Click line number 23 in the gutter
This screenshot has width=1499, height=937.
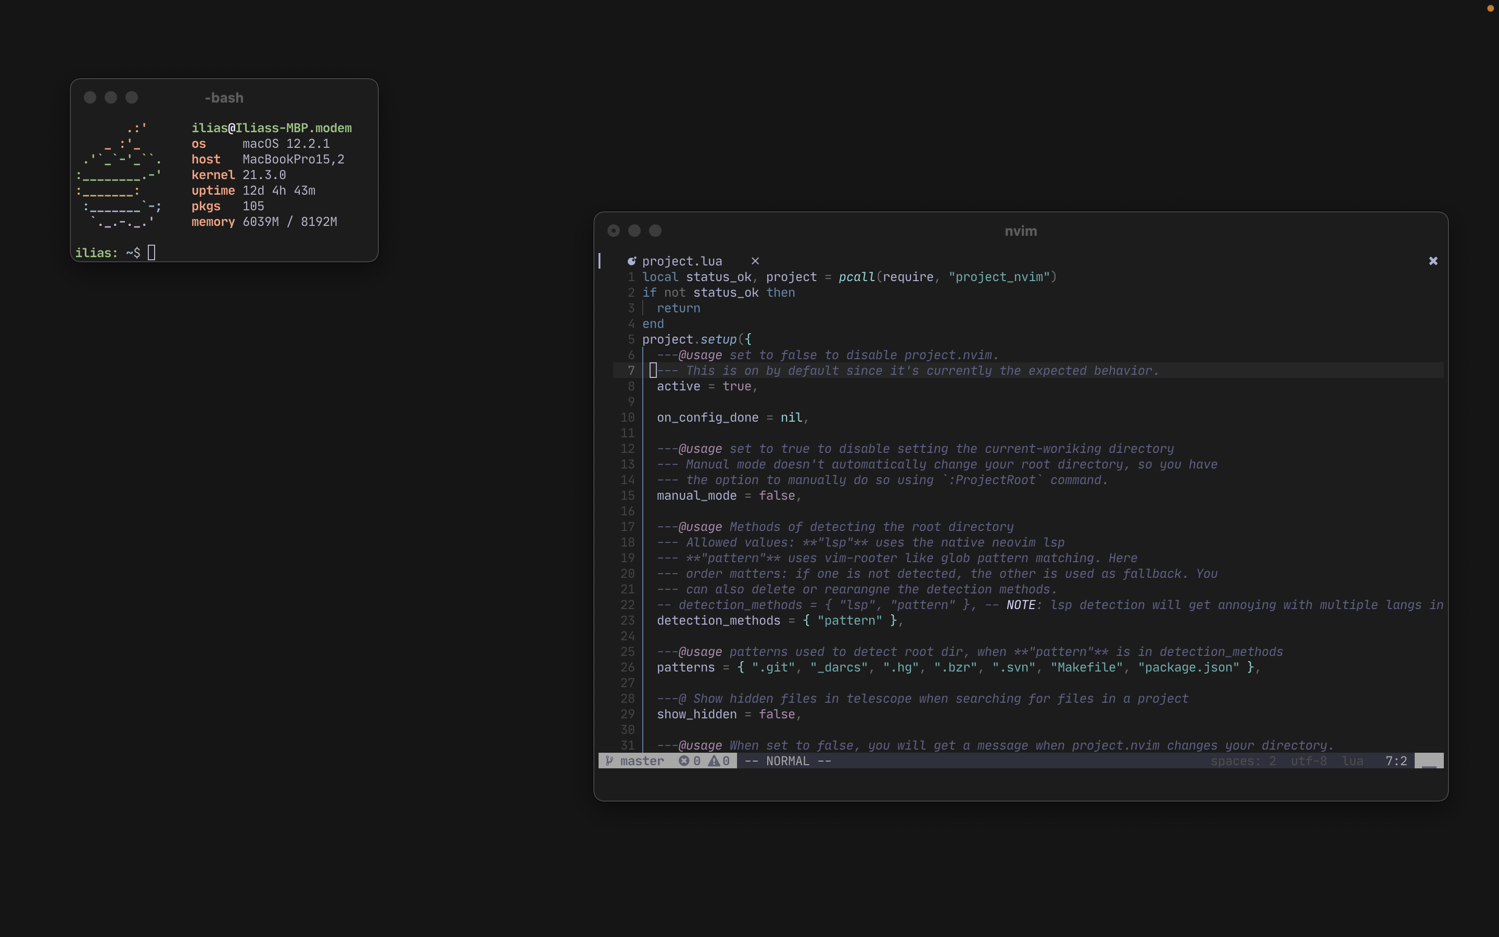(628, 621)
